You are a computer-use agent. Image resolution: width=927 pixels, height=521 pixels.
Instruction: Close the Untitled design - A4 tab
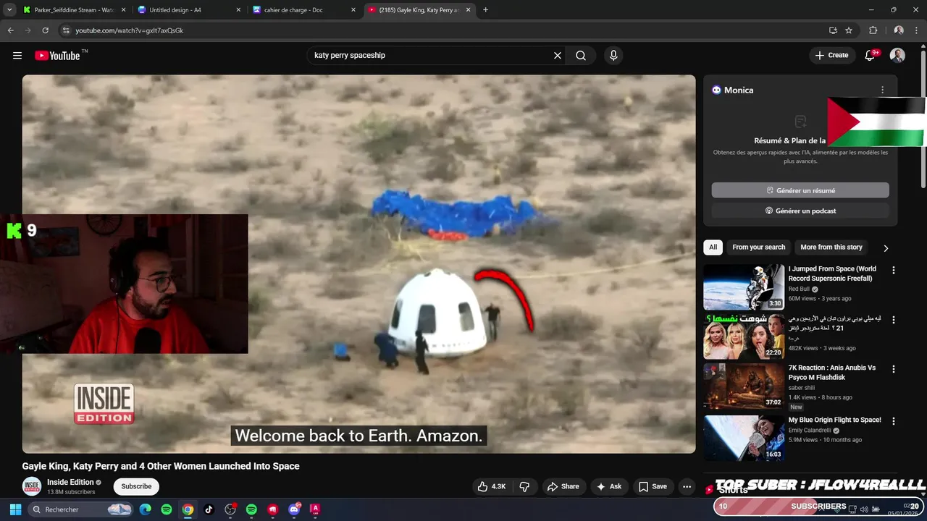click(238, 10)
